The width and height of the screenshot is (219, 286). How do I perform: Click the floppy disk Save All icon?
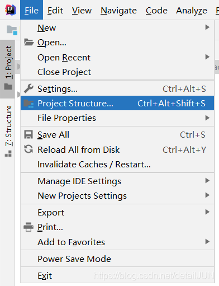click(x=28, y=134)
